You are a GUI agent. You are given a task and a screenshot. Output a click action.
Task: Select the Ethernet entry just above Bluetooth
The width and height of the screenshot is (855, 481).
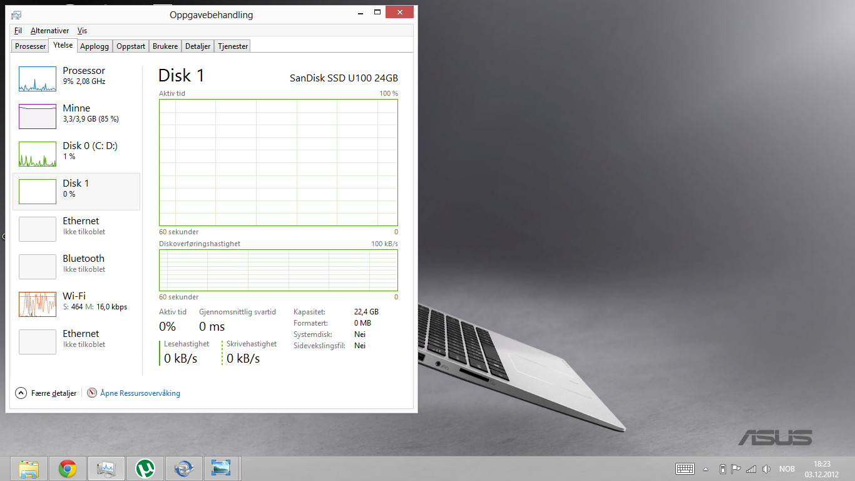pyautogui.click(x=76, y=229)
